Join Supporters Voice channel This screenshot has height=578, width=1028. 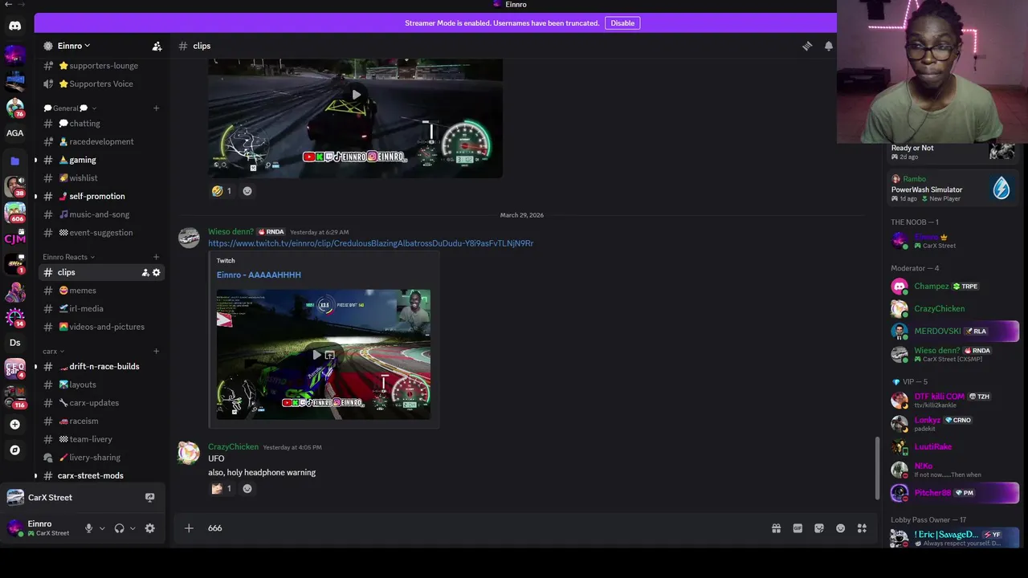101,83
